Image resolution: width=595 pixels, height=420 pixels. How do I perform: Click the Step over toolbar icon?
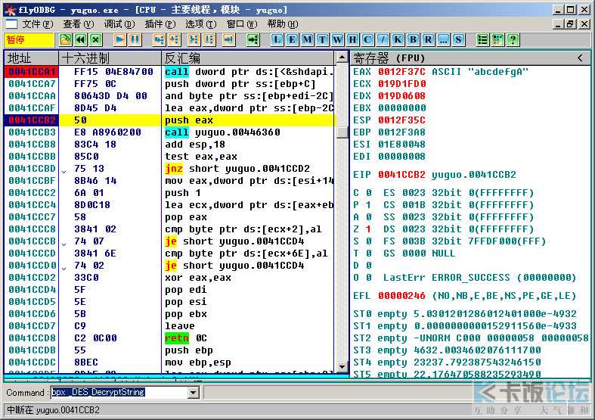[174, 39]
